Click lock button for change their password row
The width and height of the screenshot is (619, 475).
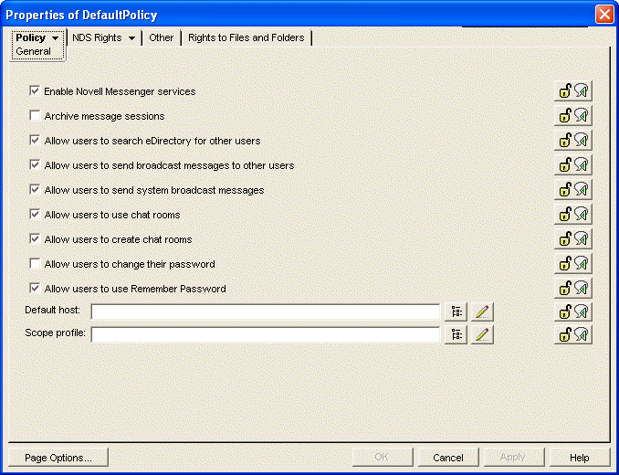[x=572, y=264]
